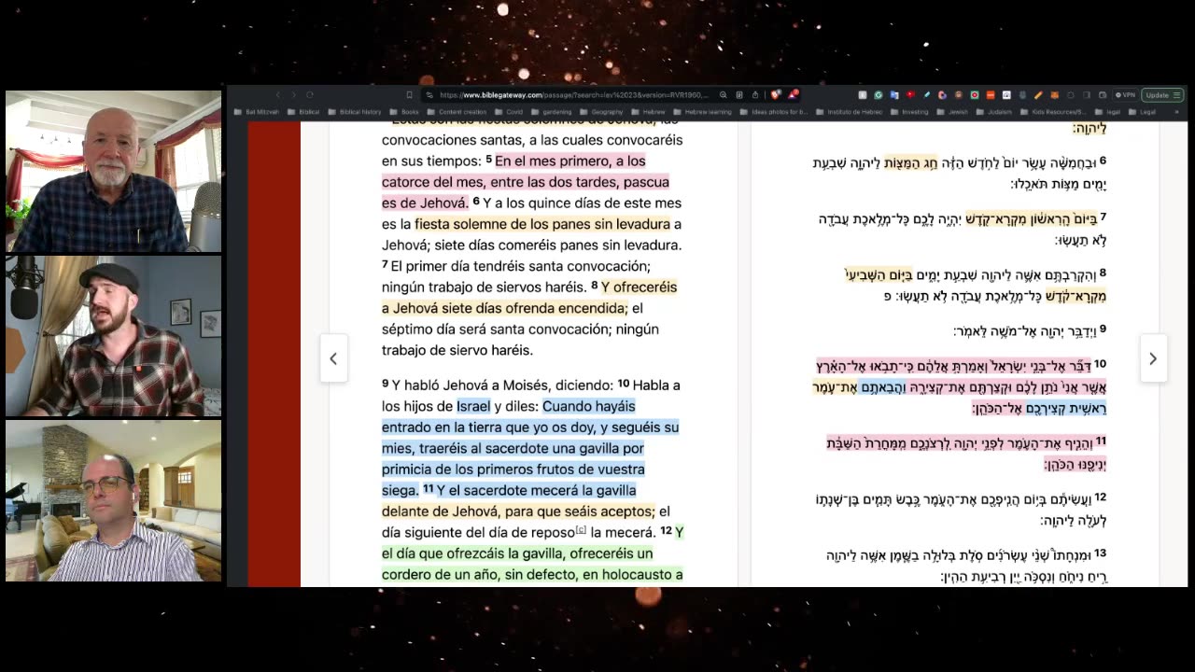Go forward with the browser forward arrow
Image resolution: width=1195 pixels, height=672 pixels.
(294, 94)
